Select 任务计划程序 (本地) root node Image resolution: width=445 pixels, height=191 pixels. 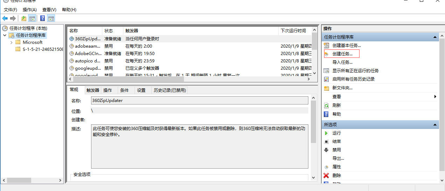click(28, 28)
